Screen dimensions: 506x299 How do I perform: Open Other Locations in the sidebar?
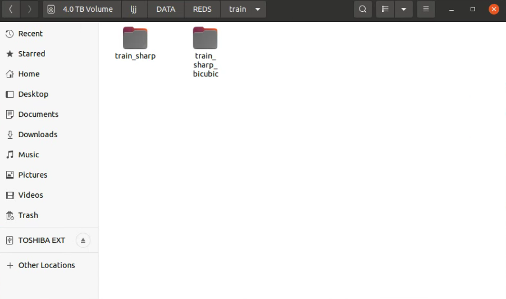point(49,265)
